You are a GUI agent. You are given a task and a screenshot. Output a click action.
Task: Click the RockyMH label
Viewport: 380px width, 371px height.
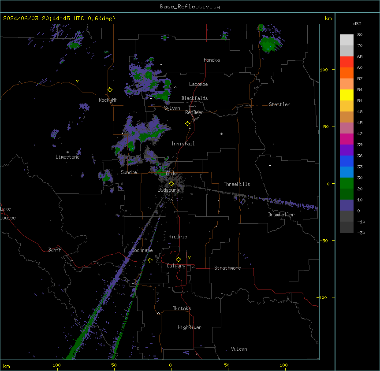(108, 100)
